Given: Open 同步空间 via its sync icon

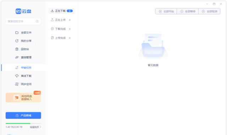Looking at the screenshot, I should click(17, 84).
